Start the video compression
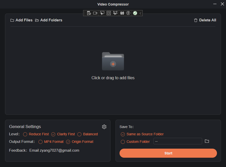This screenshot has width=226, height=167. pyautogui.click(x=168, y=153)
